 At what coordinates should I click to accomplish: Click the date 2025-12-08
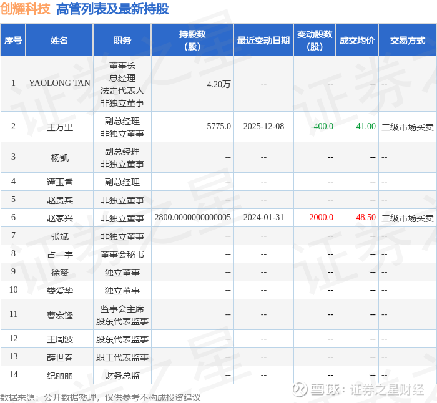point(263,126)
